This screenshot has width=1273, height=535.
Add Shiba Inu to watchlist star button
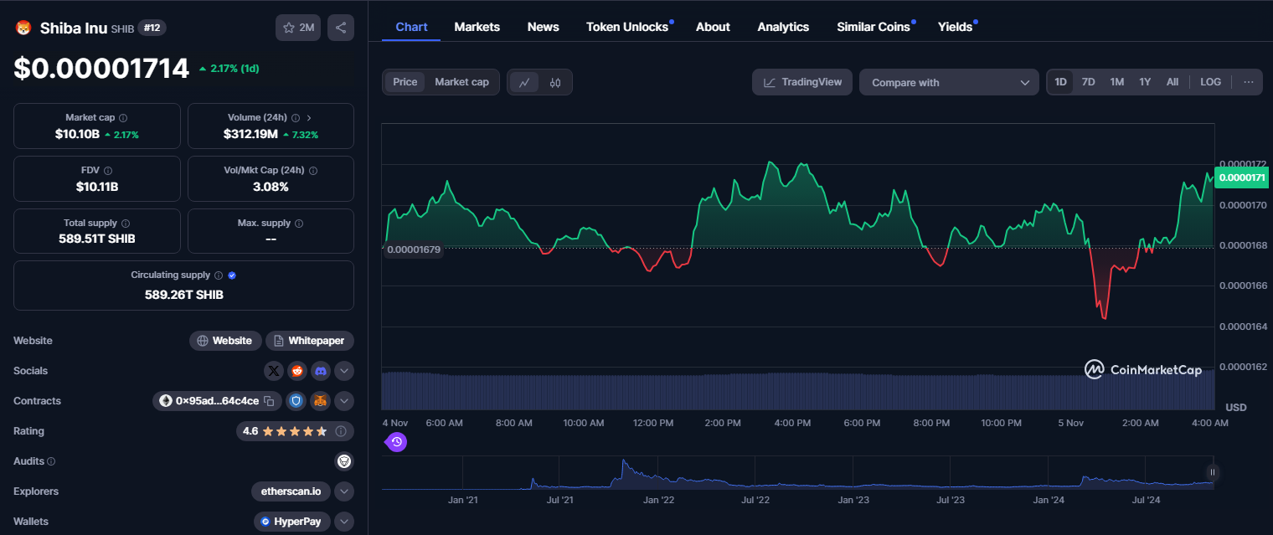[297, 28]
